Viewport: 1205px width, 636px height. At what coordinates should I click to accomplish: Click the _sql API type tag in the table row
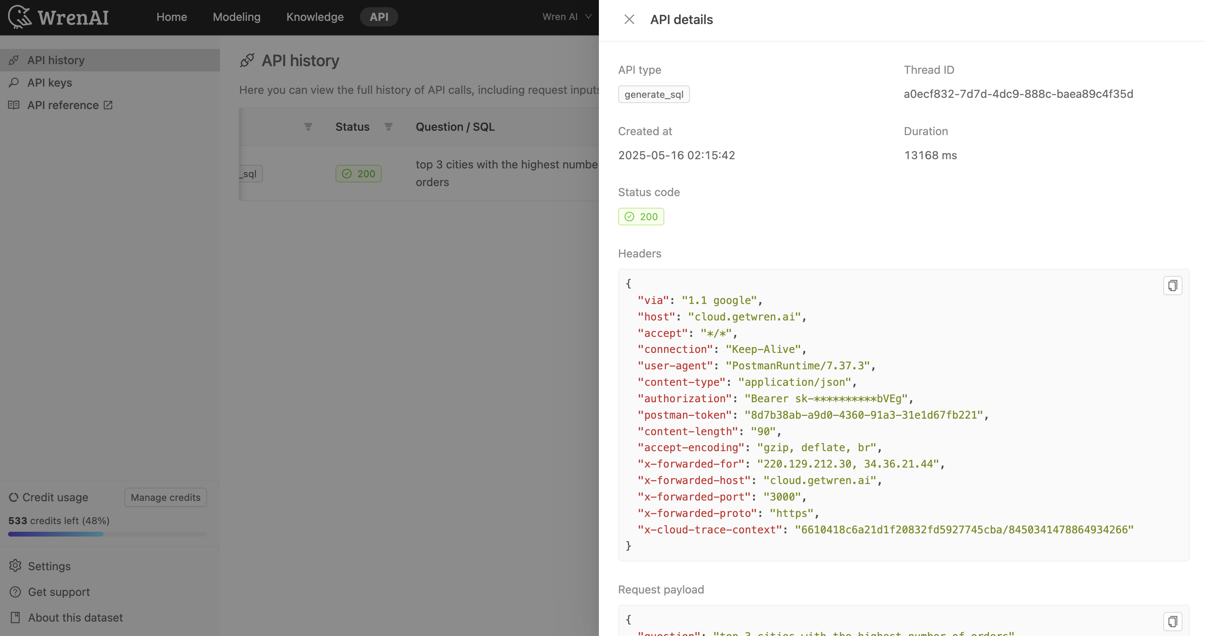coord(251,174)
